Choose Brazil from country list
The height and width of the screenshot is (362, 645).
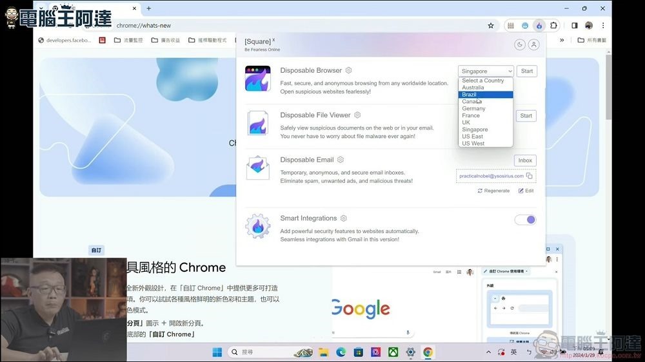(x=486, y=95)
